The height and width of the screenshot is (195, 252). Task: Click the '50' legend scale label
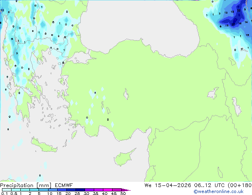tap(123, 193)
